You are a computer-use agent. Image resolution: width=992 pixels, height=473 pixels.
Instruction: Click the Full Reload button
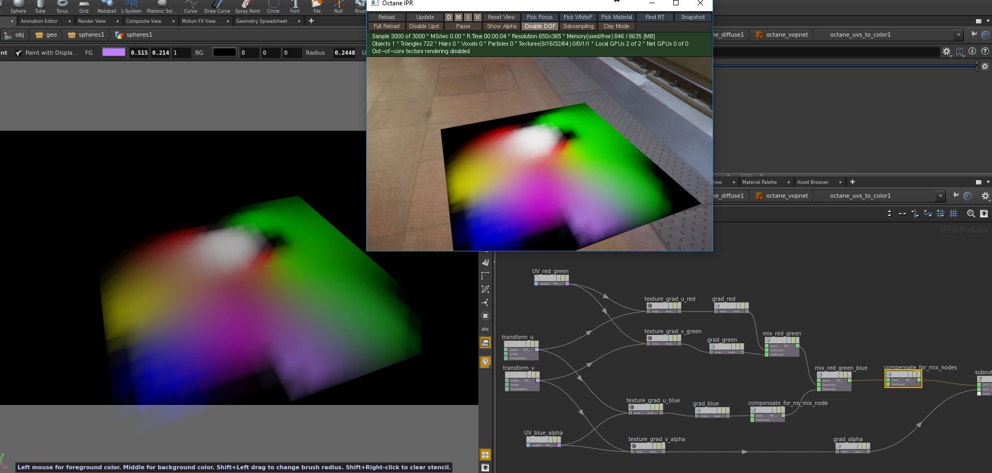[x=386, y=26]
